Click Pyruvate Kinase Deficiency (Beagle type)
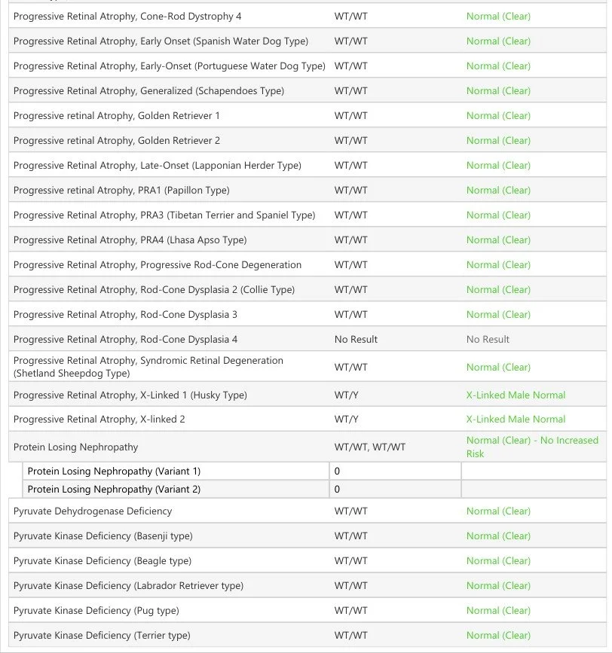This screenshot has width=612, height=653. coord(103,561)
